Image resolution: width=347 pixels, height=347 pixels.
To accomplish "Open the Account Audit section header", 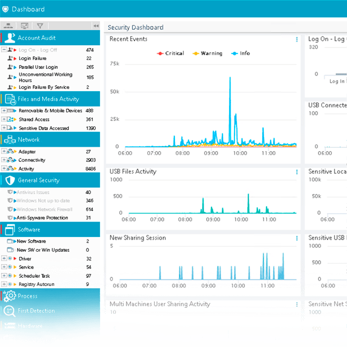I will pos(50,38).
